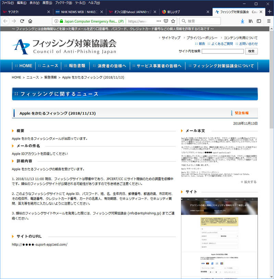Open the hamburger application menu
This screenshot has height=279, width=274.
(x=268, y=21)
